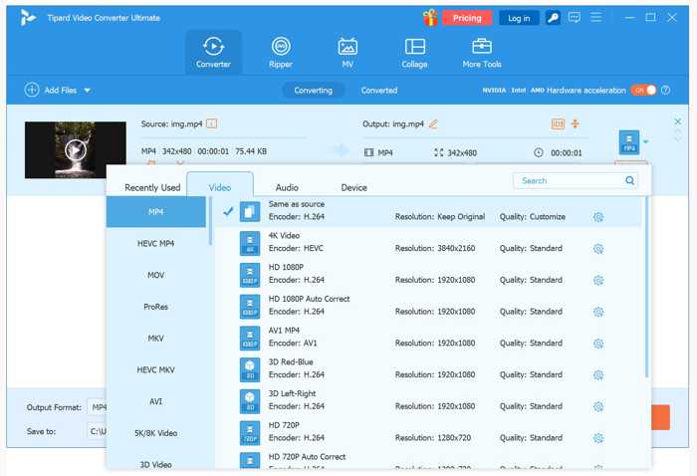Click the Pricing button
697x476 pixels.
tap(467, 18)
